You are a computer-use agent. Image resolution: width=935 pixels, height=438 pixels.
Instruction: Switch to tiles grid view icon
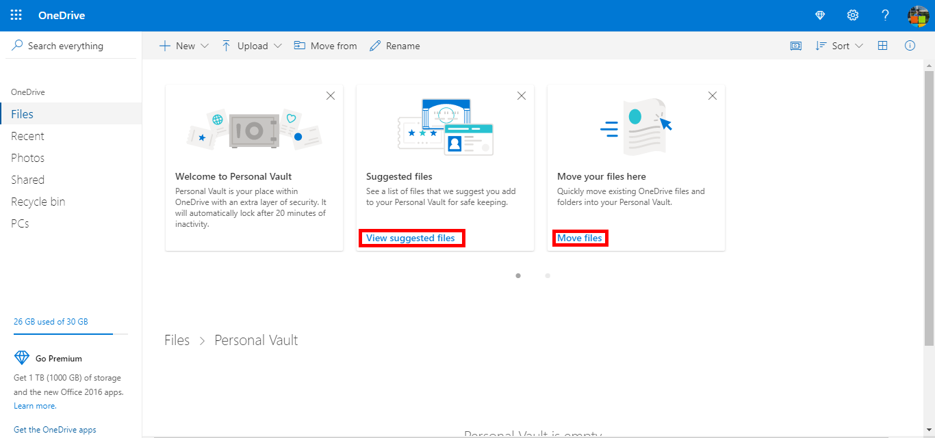click(883, 46)
